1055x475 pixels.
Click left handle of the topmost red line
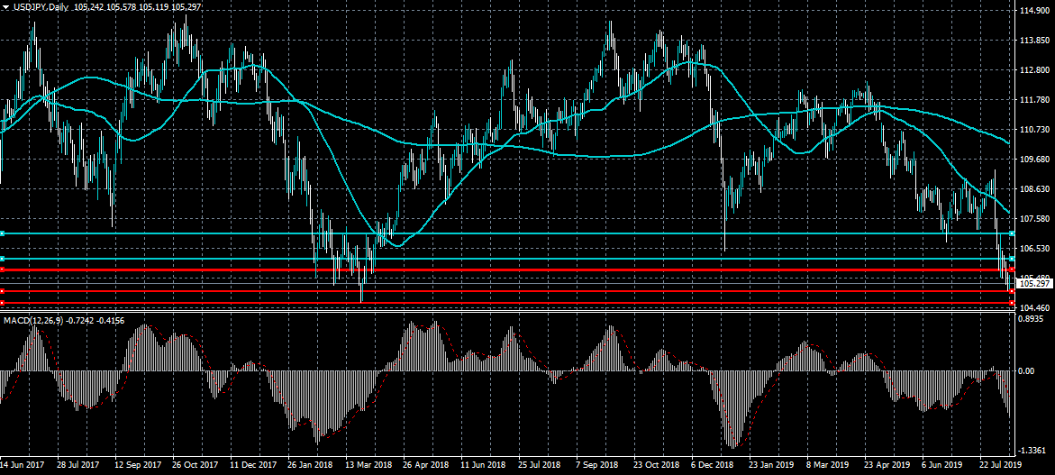pyautogui.click(x=3, y=269)
